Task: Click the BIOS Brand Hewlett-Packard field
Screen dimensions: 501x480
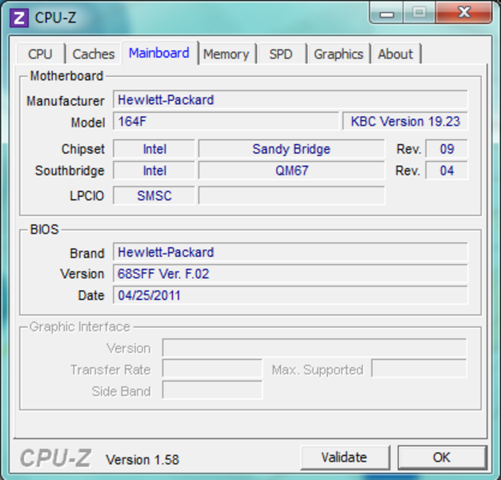Action: click(x=291, y=252)
